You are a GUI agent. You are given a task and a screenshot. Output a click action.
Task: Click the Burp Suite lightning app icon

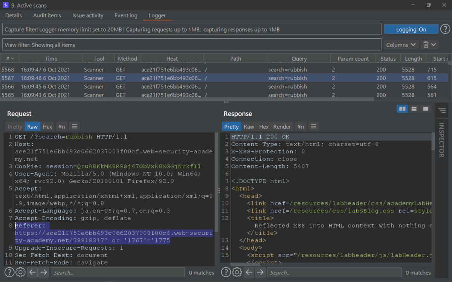point(6,5)
